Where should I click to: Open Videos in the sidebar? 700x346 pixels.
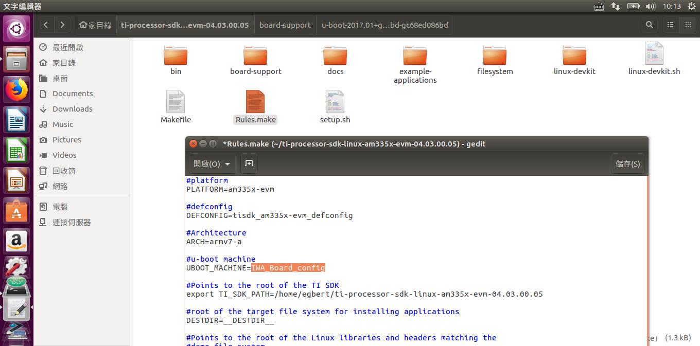pos(82,155)
